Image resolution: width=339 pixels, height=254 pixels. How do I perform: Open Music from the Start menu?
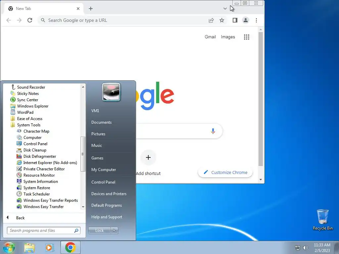pos(96,146)
